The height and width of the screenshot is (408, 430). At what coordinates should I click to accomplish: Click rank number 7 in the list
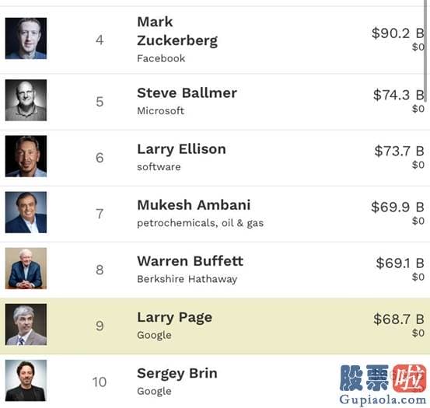pos(100,214)
